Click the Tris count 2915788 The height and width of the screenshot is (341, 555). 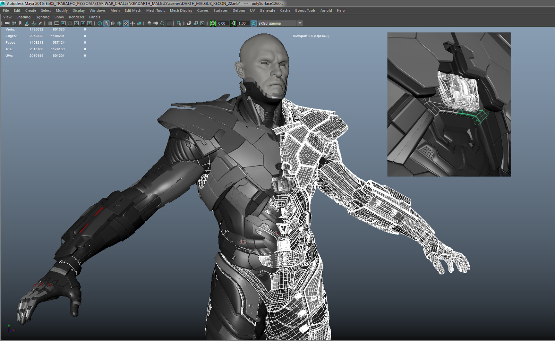coord(36,49)
